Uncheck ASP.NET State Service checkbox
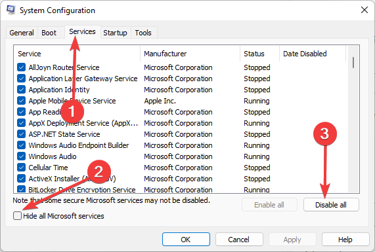 coord(21,134)
